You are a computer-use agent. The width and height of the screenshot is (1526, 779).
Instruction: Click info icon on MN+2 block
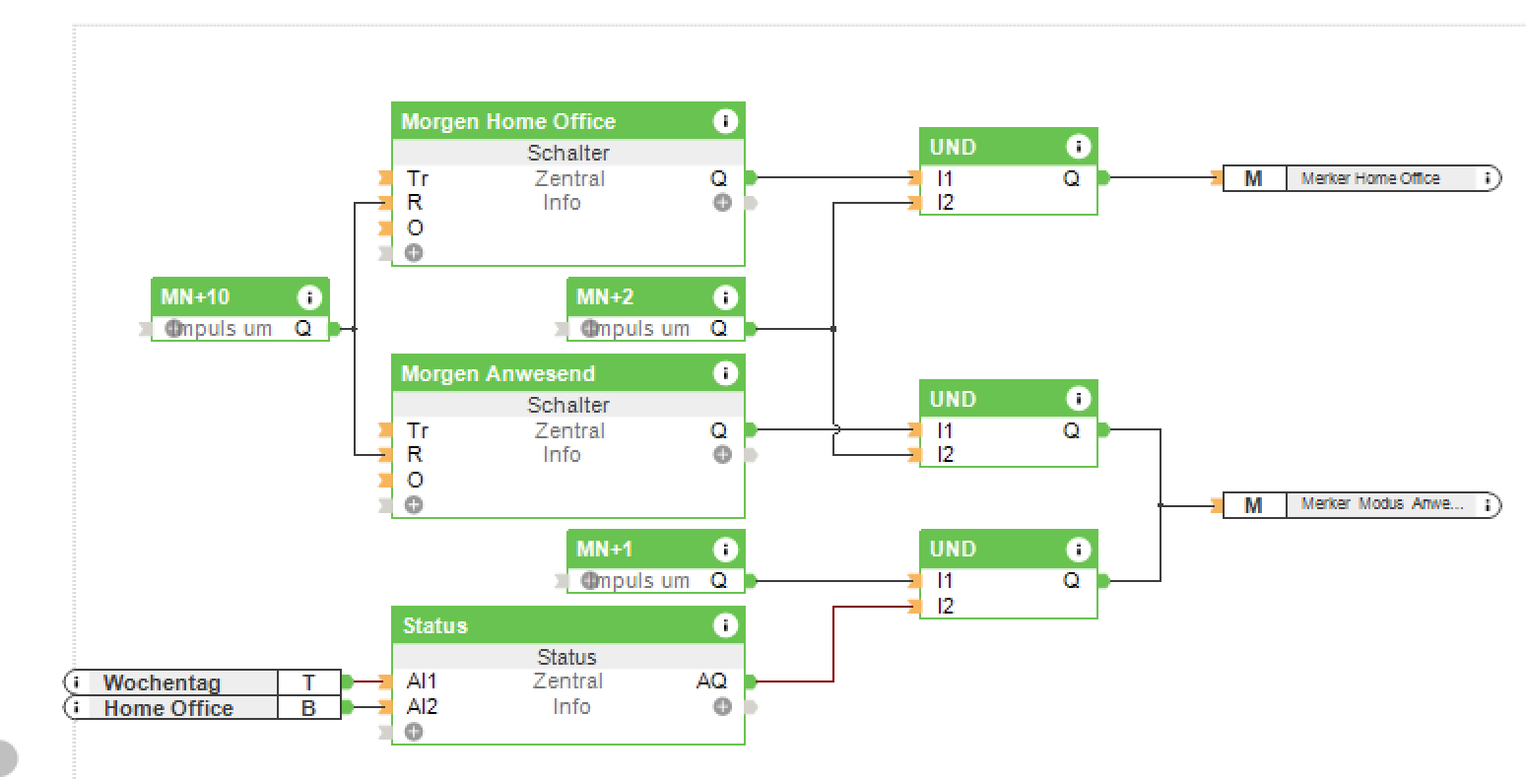[x=725, y=296]
